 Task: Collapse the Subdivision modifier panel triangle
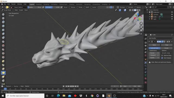tap(149, 42)
